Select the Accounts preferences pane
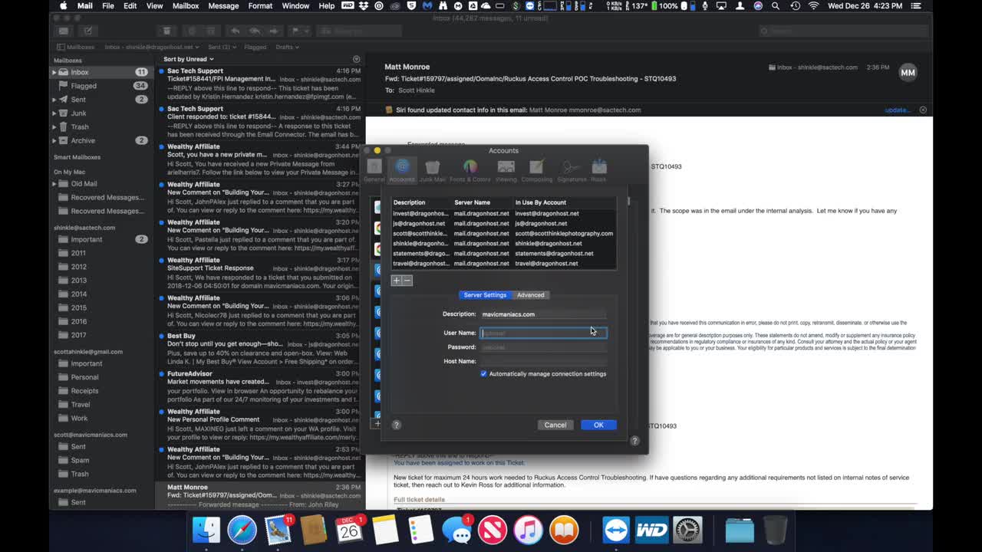Viewport: 982px width, 552px height. (402, 170)
